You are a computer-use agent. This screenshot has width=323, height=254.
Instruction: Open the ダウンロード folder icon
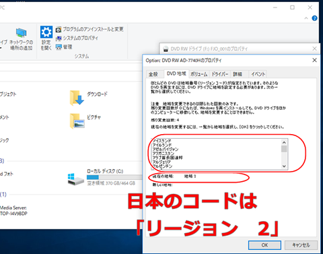tap(77, 98)
